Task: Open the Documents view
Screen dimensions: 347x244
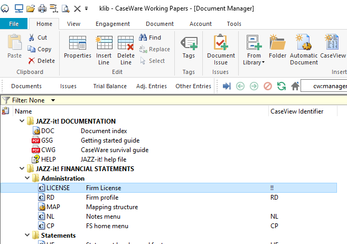Action: tap(26, 86)
